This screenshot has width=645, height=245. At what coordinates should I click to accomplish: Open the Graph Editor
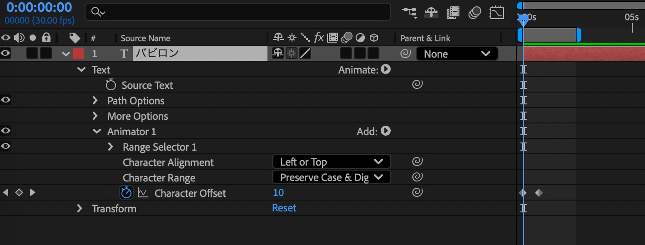(496, 13)
